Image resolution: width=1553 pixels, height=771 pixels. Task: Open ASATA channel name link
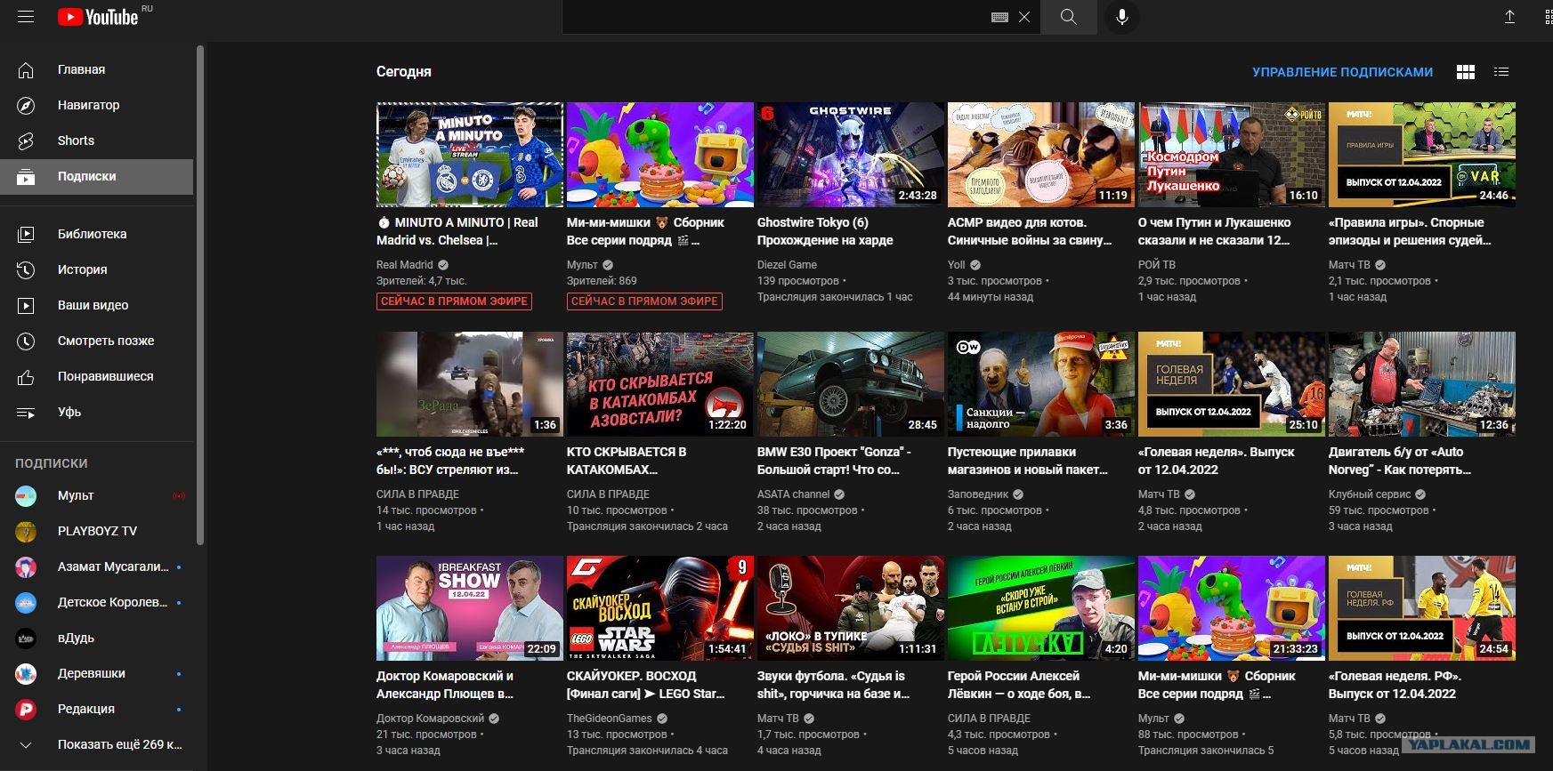click(794, 494)
